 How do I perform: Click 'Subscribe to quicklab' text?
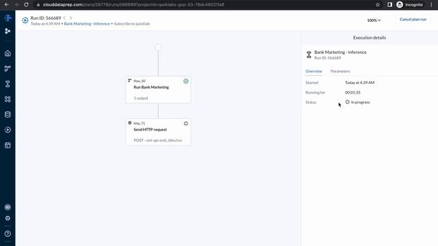(x=132, y=24)
